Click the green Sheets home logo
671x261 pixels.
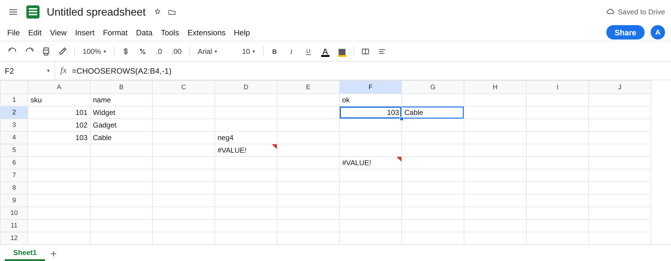tap(33, 12)
